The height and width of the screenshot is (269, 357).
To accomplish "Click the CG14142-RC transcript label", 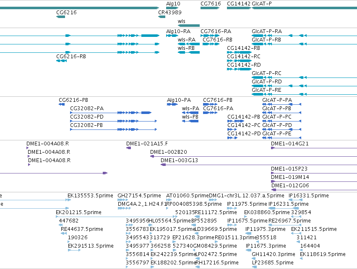I will [244, 57].
